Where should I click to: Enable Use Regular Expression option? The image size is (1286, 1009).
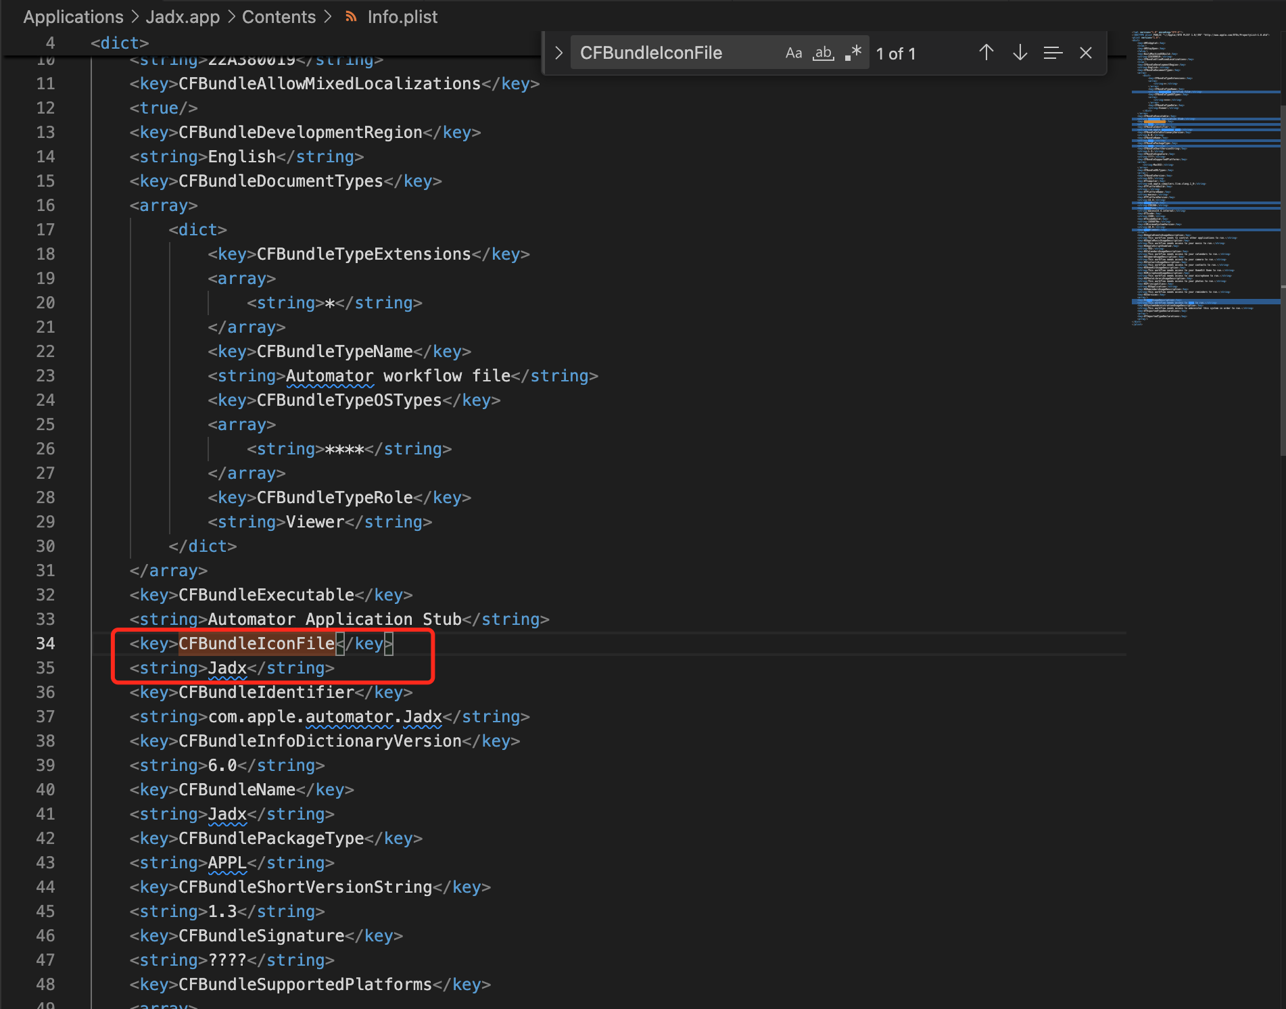(x=853, y=53)
